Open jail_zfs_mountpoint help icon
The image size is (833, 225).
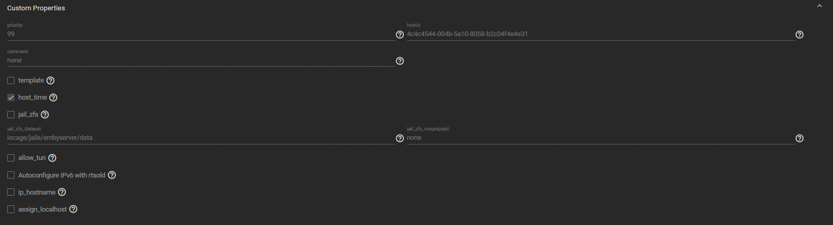799,138
